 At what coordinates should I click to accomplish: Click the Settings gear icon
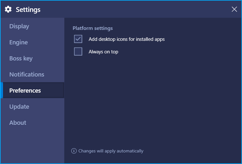pos(8,9)
